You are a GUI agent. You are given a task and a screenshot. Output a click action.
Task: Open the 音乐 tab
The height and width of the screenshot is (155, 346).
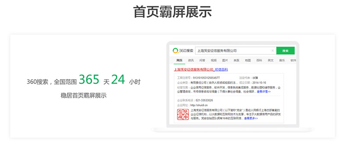[282, 60]
